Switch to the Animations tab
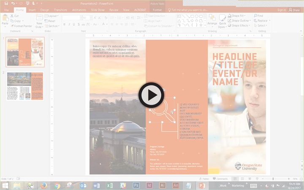The width and height of the screenshot is (304, 190). [79, 10]
